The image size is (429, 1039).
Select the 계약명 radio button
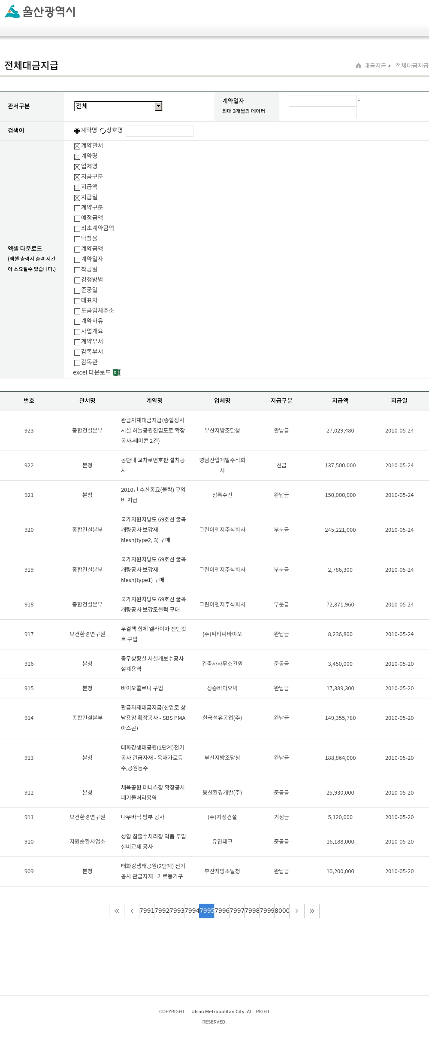pyautogui.click(x=77, y=131)
